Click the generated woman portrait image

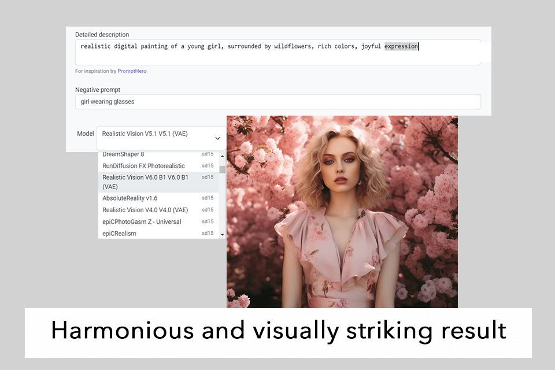point(342,212)
